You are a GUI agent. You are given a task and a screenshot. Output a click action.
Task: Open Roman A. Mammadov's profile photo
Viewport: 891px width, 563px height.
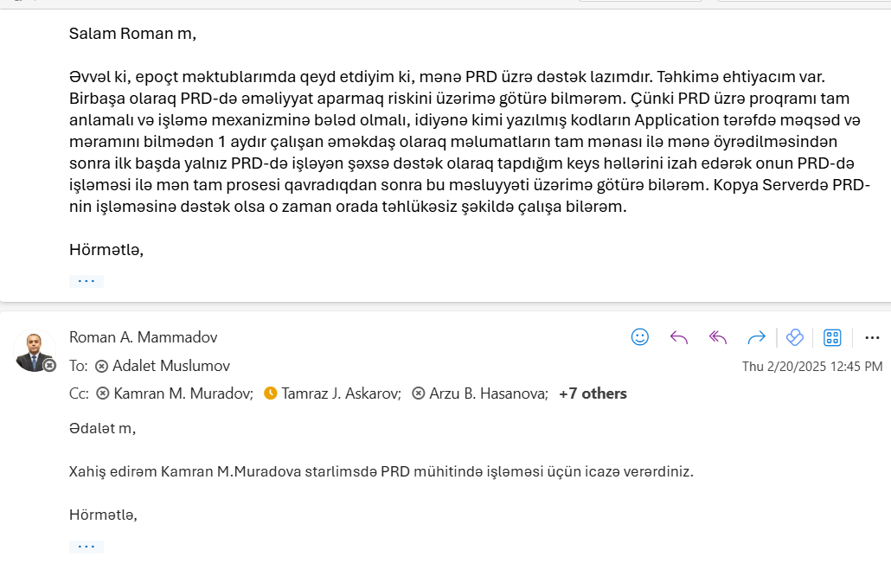click(x=34, y=351)
